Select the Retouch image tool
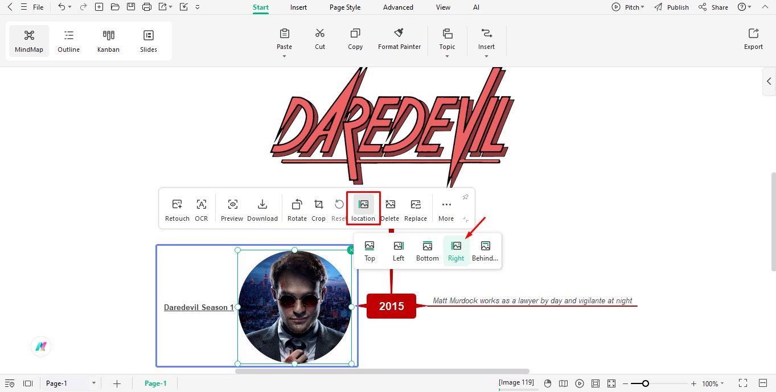 [177, 209]
